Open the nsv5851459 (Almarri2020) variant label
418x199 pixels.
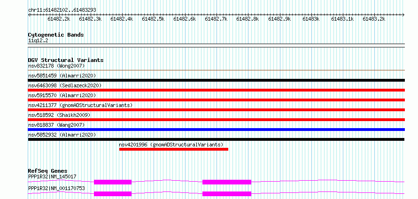(x=62, y=76)
